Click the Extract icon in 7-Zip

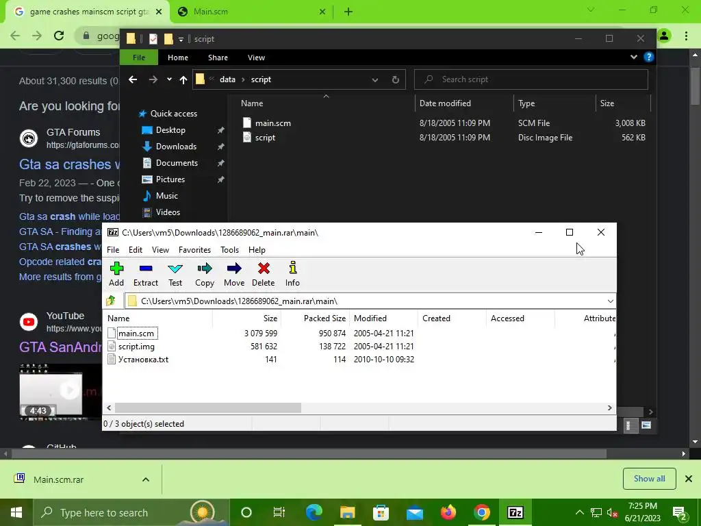[146, 274]
